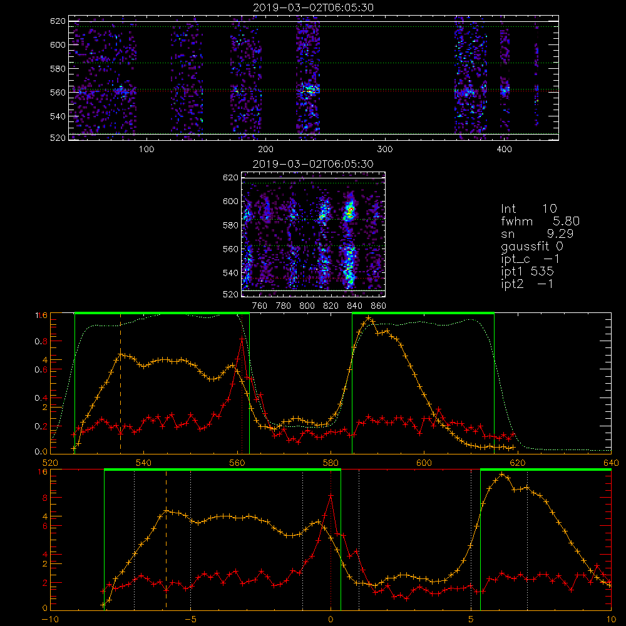This screenshot has height=626, width=626.
Task: Click the left thick green bar atop the third plot
Action: [x=162, y=313]
